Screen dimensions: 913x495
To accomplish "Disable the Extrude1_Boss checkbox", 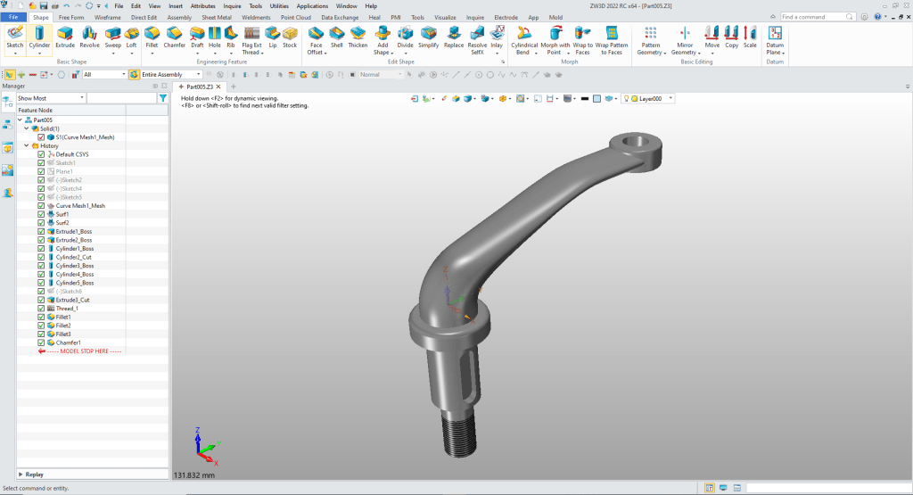I will [x=41, y=232].
